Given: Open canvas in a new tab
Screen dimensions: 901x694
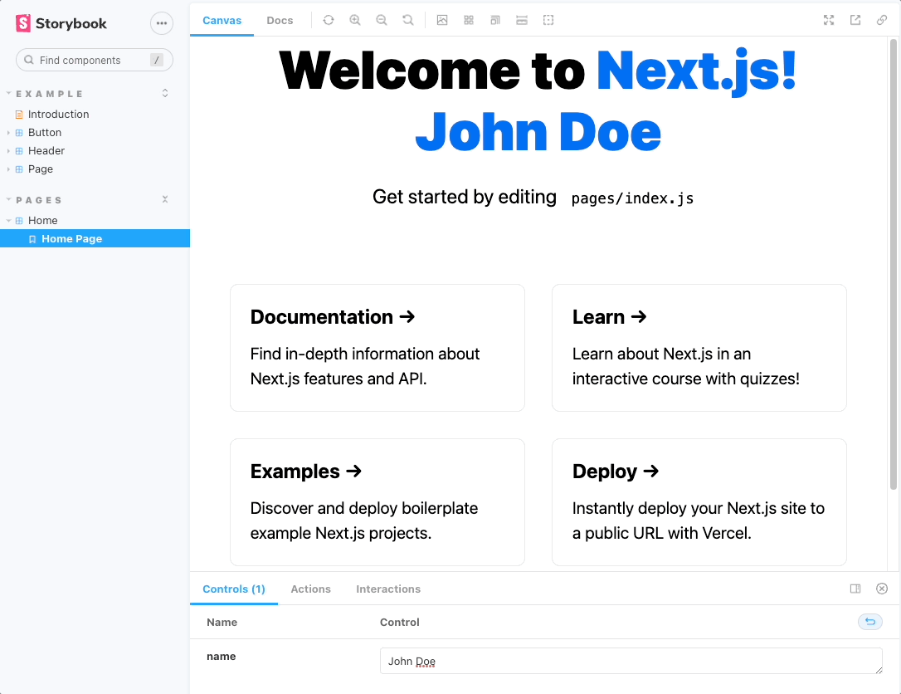Looking at the screenshot, I should point(855,20).
